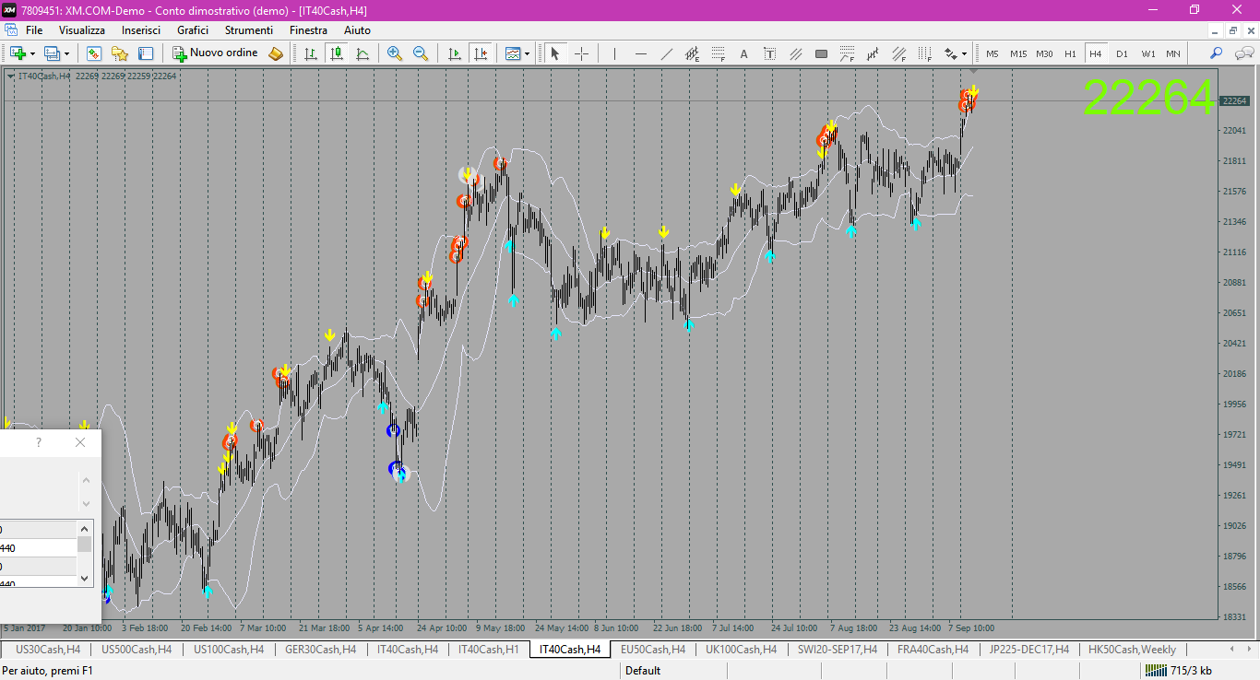Image resolution: width=1260 pixels, height=680 pixels.
Task: Select the text label tool
Action: (x=769, y=53)
